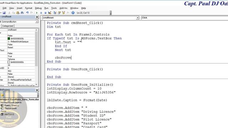The image size is (228, 128).
Task: Click code line 'Dim txt'
Action: [54, 27]
